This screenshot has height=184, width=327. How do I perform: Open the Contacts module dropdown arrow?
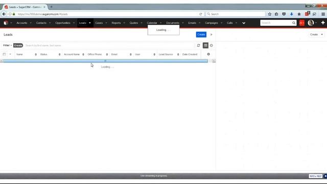tap(50, 23)
